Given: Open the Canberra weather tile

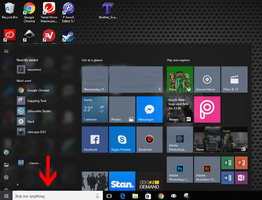Looking at the screenshot, I should click(95, 110).
